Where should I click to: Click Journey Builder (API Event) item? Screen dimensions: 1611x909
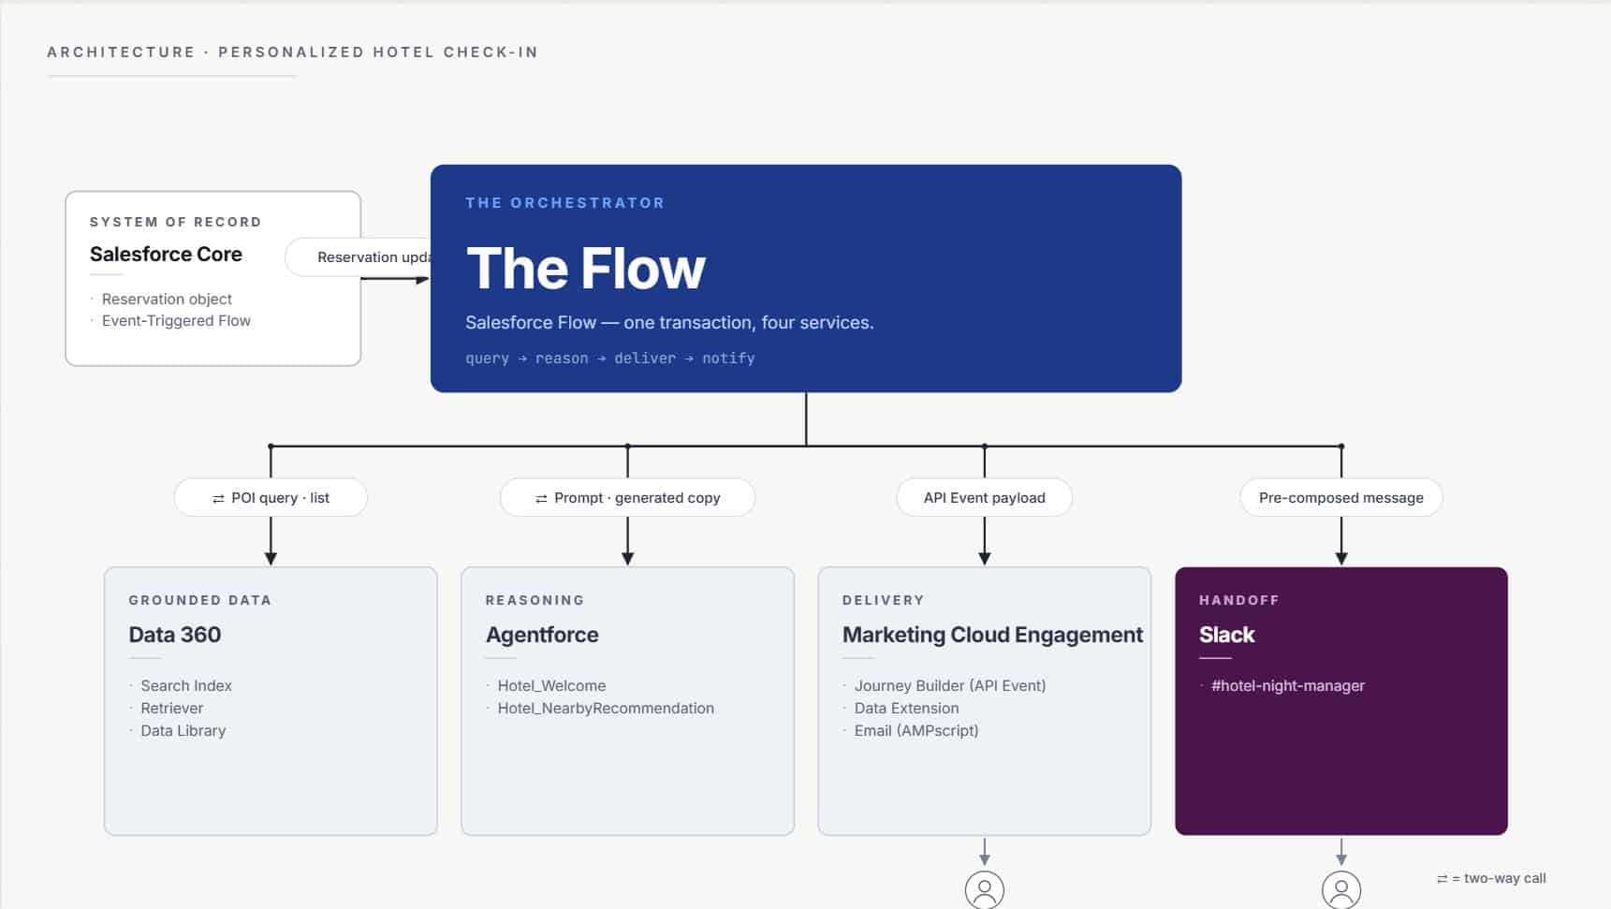coord(949,686)
